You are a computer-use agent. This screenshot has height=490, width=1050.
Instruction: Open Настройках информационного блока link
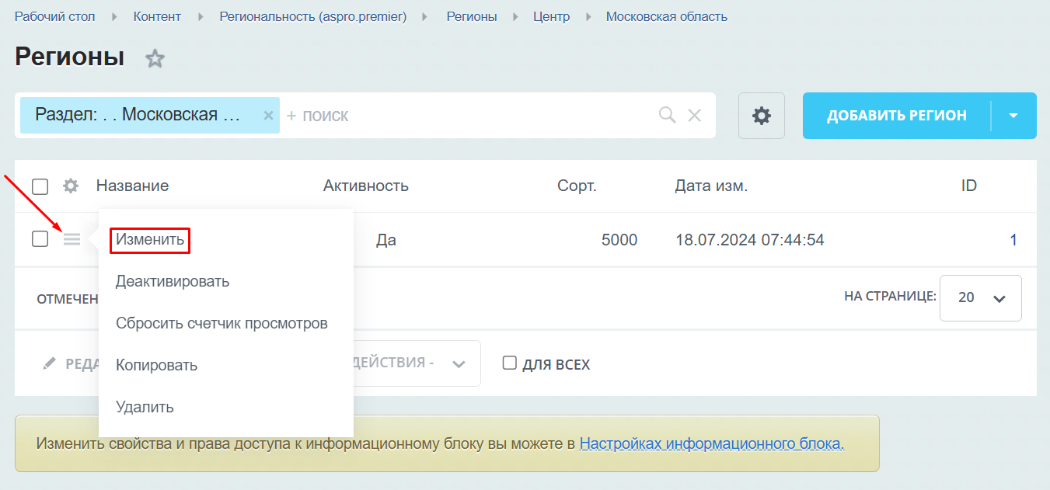point(712,444)
